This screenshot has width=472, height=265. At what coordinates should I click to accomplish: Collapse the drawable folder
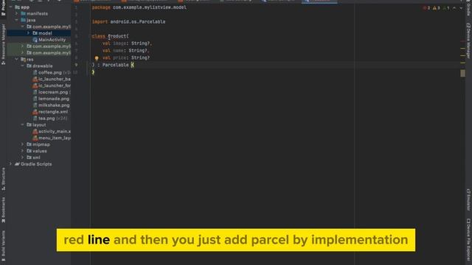[23, 66]
